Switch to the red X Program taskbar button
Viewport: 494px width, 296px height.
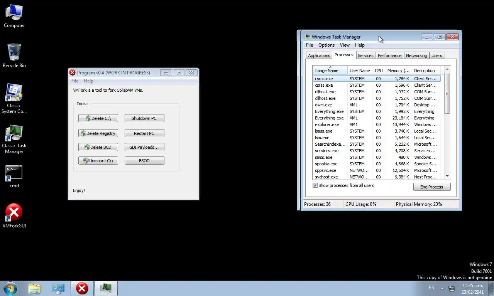pos(82,288)
